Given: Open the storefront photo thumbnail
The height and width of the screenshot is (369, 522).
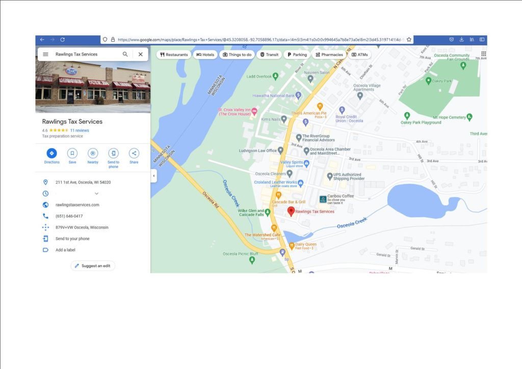Looking at the screenshot, I should point(93,79).
